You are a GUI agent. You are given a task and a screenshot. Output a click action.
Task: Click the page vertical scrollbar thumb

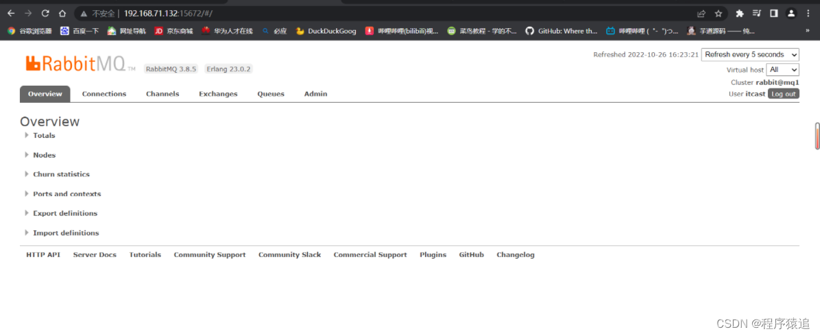817,136
